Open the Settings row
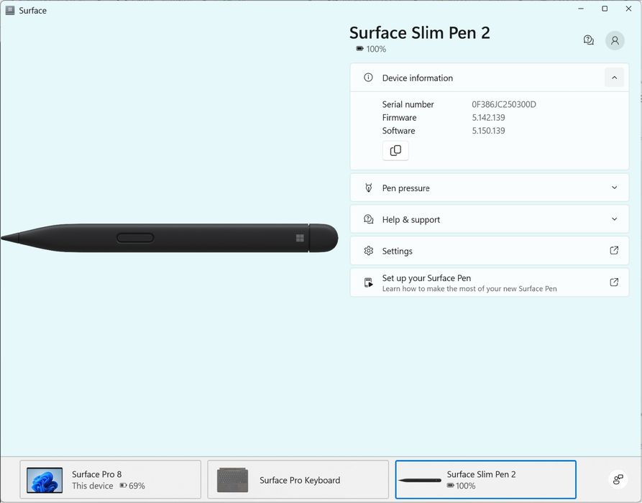Image resolution: width=642 pixels, height=503 pixels. 490,251
